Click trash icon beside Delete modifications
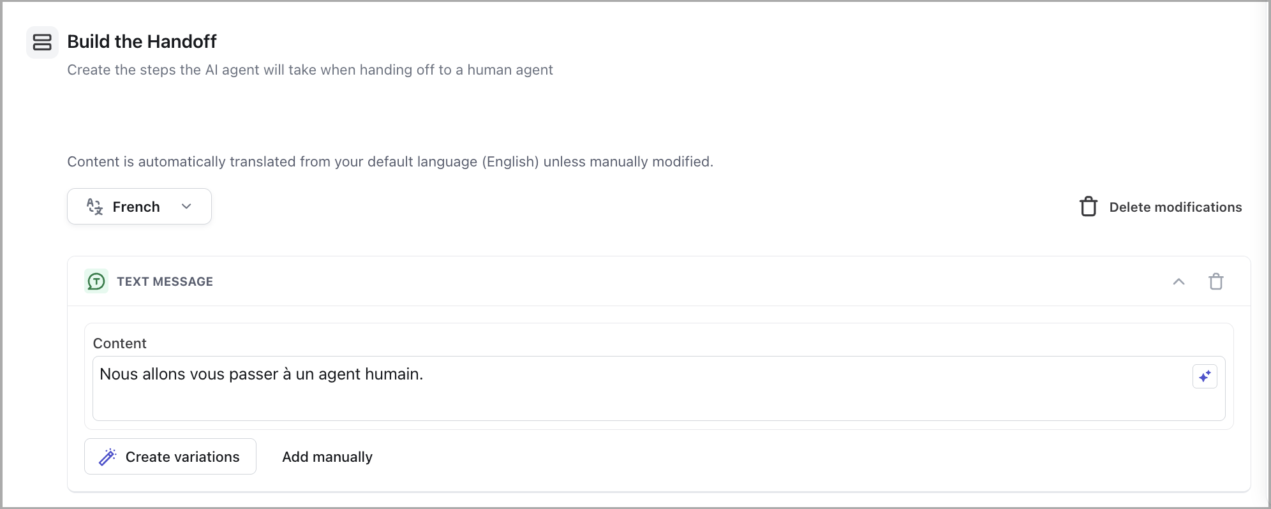This screenshot has width=1271, height=509. point(1089,207)
